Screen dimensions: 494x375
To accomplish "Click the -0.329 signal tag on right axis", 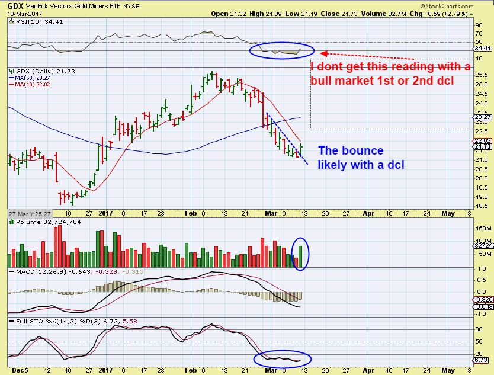I will (483, 300).
